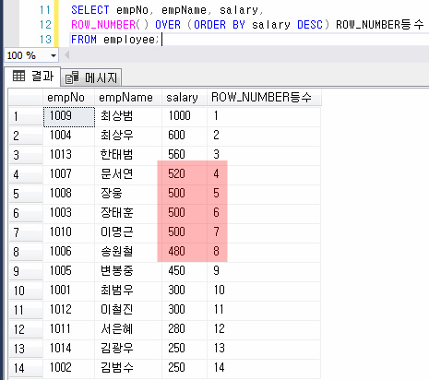The image size is (429, 380).
Task: Click salary cell 480
Action: [x=185, y=252]
